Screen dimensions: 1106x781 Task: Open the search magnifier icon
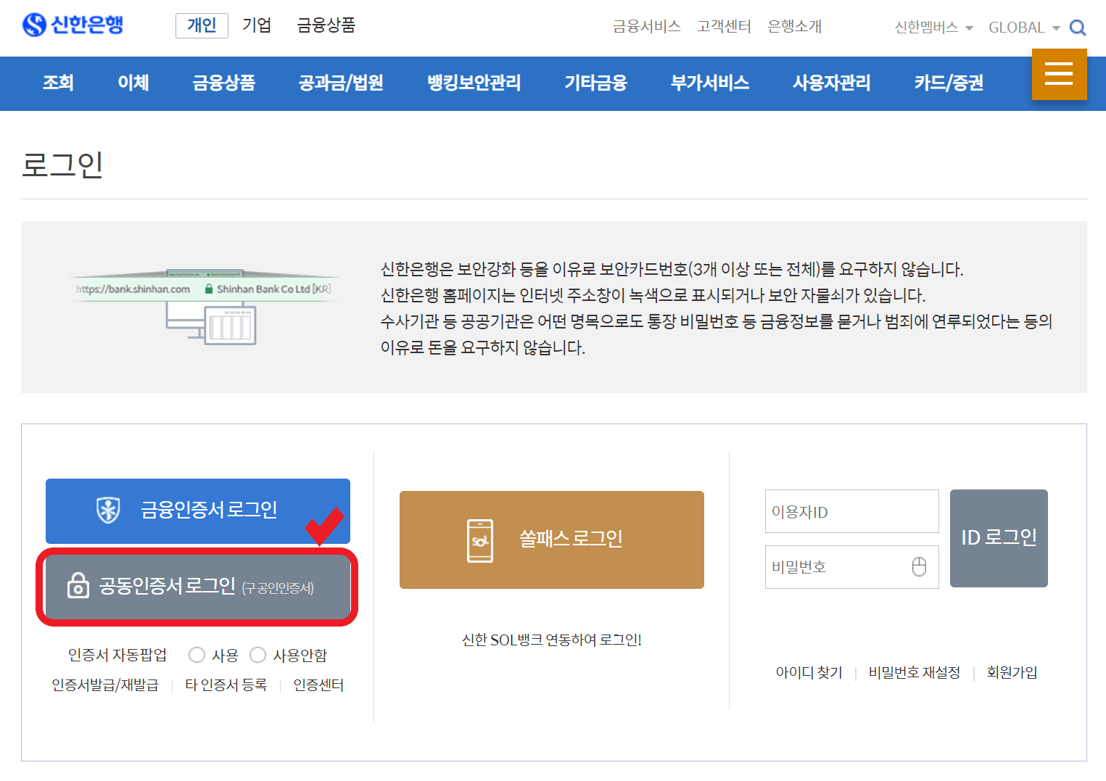coord(1078,28)
